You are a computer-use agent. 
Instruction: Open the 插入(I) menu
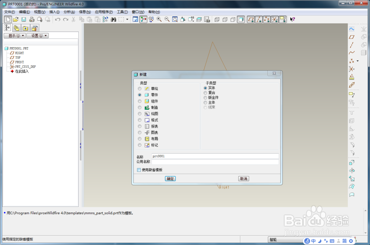[x=54, y=12]
